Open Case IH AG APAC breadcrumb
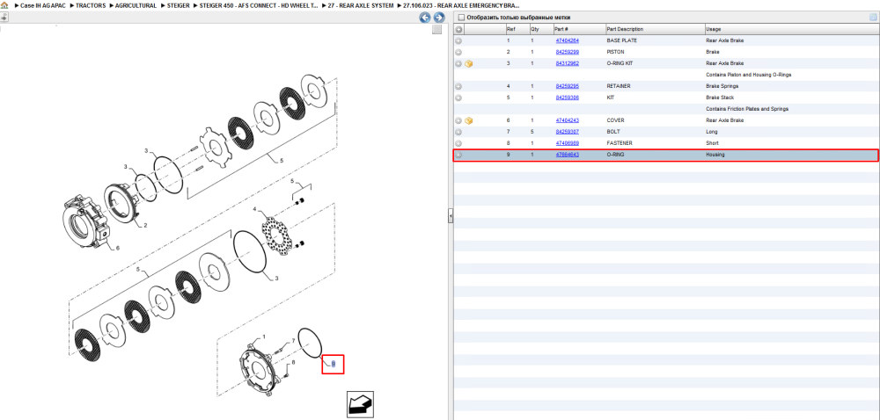 (42, 5)
